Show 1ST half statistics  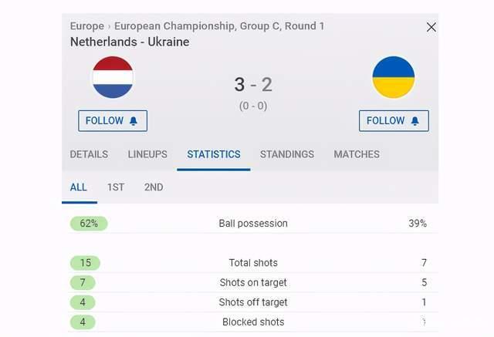pos(116,187)
